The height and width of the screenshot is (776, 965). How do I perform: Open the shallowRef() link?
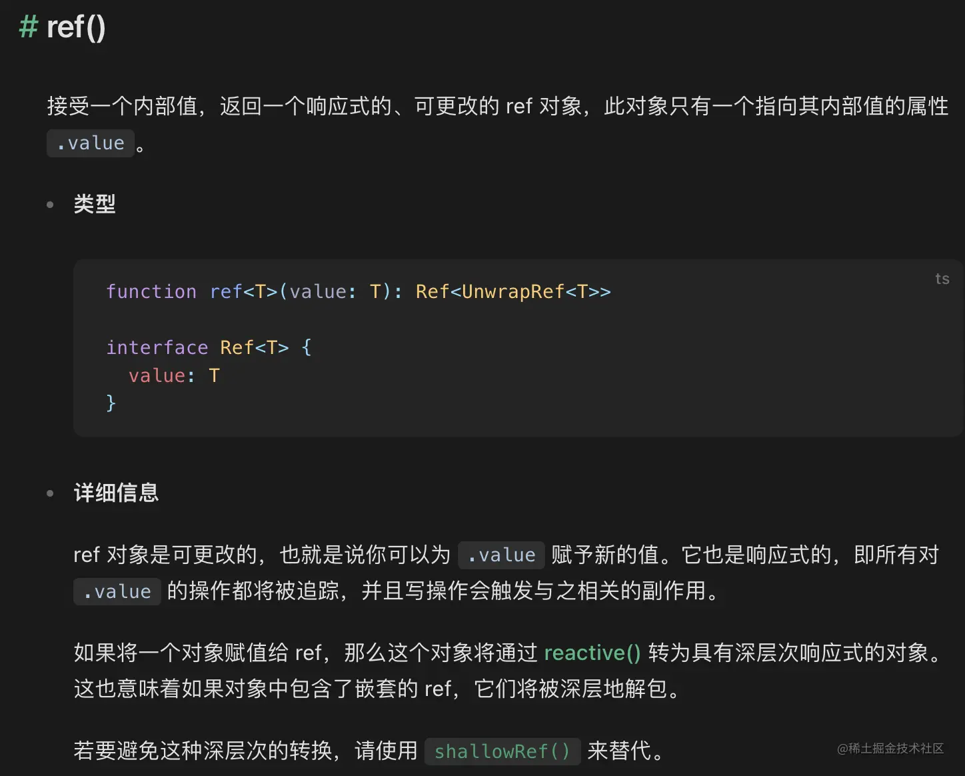[502, 751]
